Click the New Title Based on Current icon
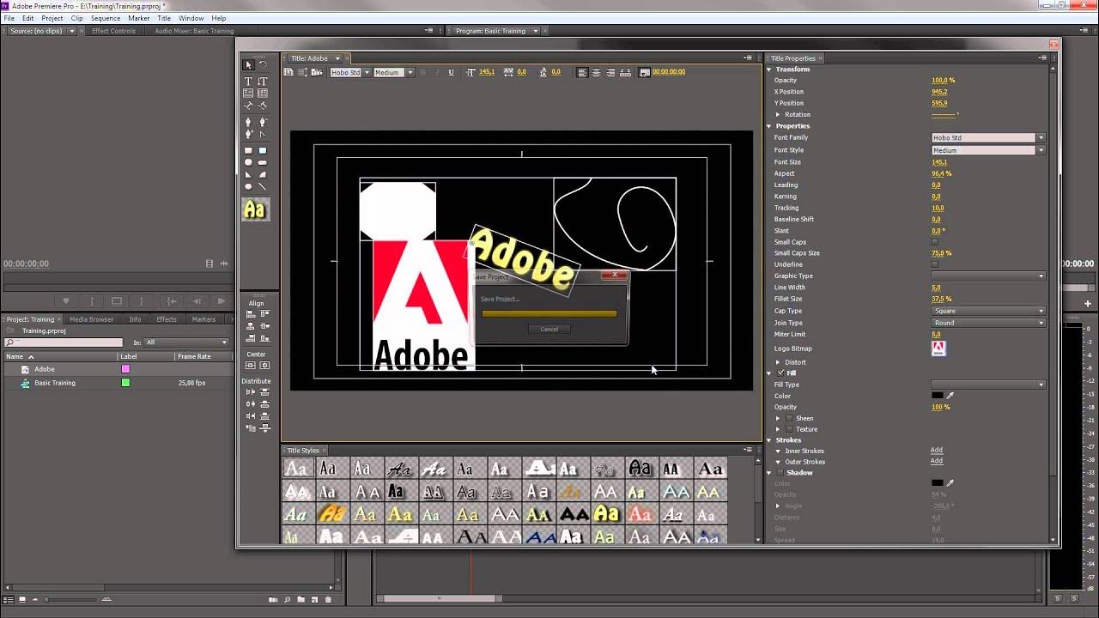Screen dimensions: 1099x618 [288, 72]
